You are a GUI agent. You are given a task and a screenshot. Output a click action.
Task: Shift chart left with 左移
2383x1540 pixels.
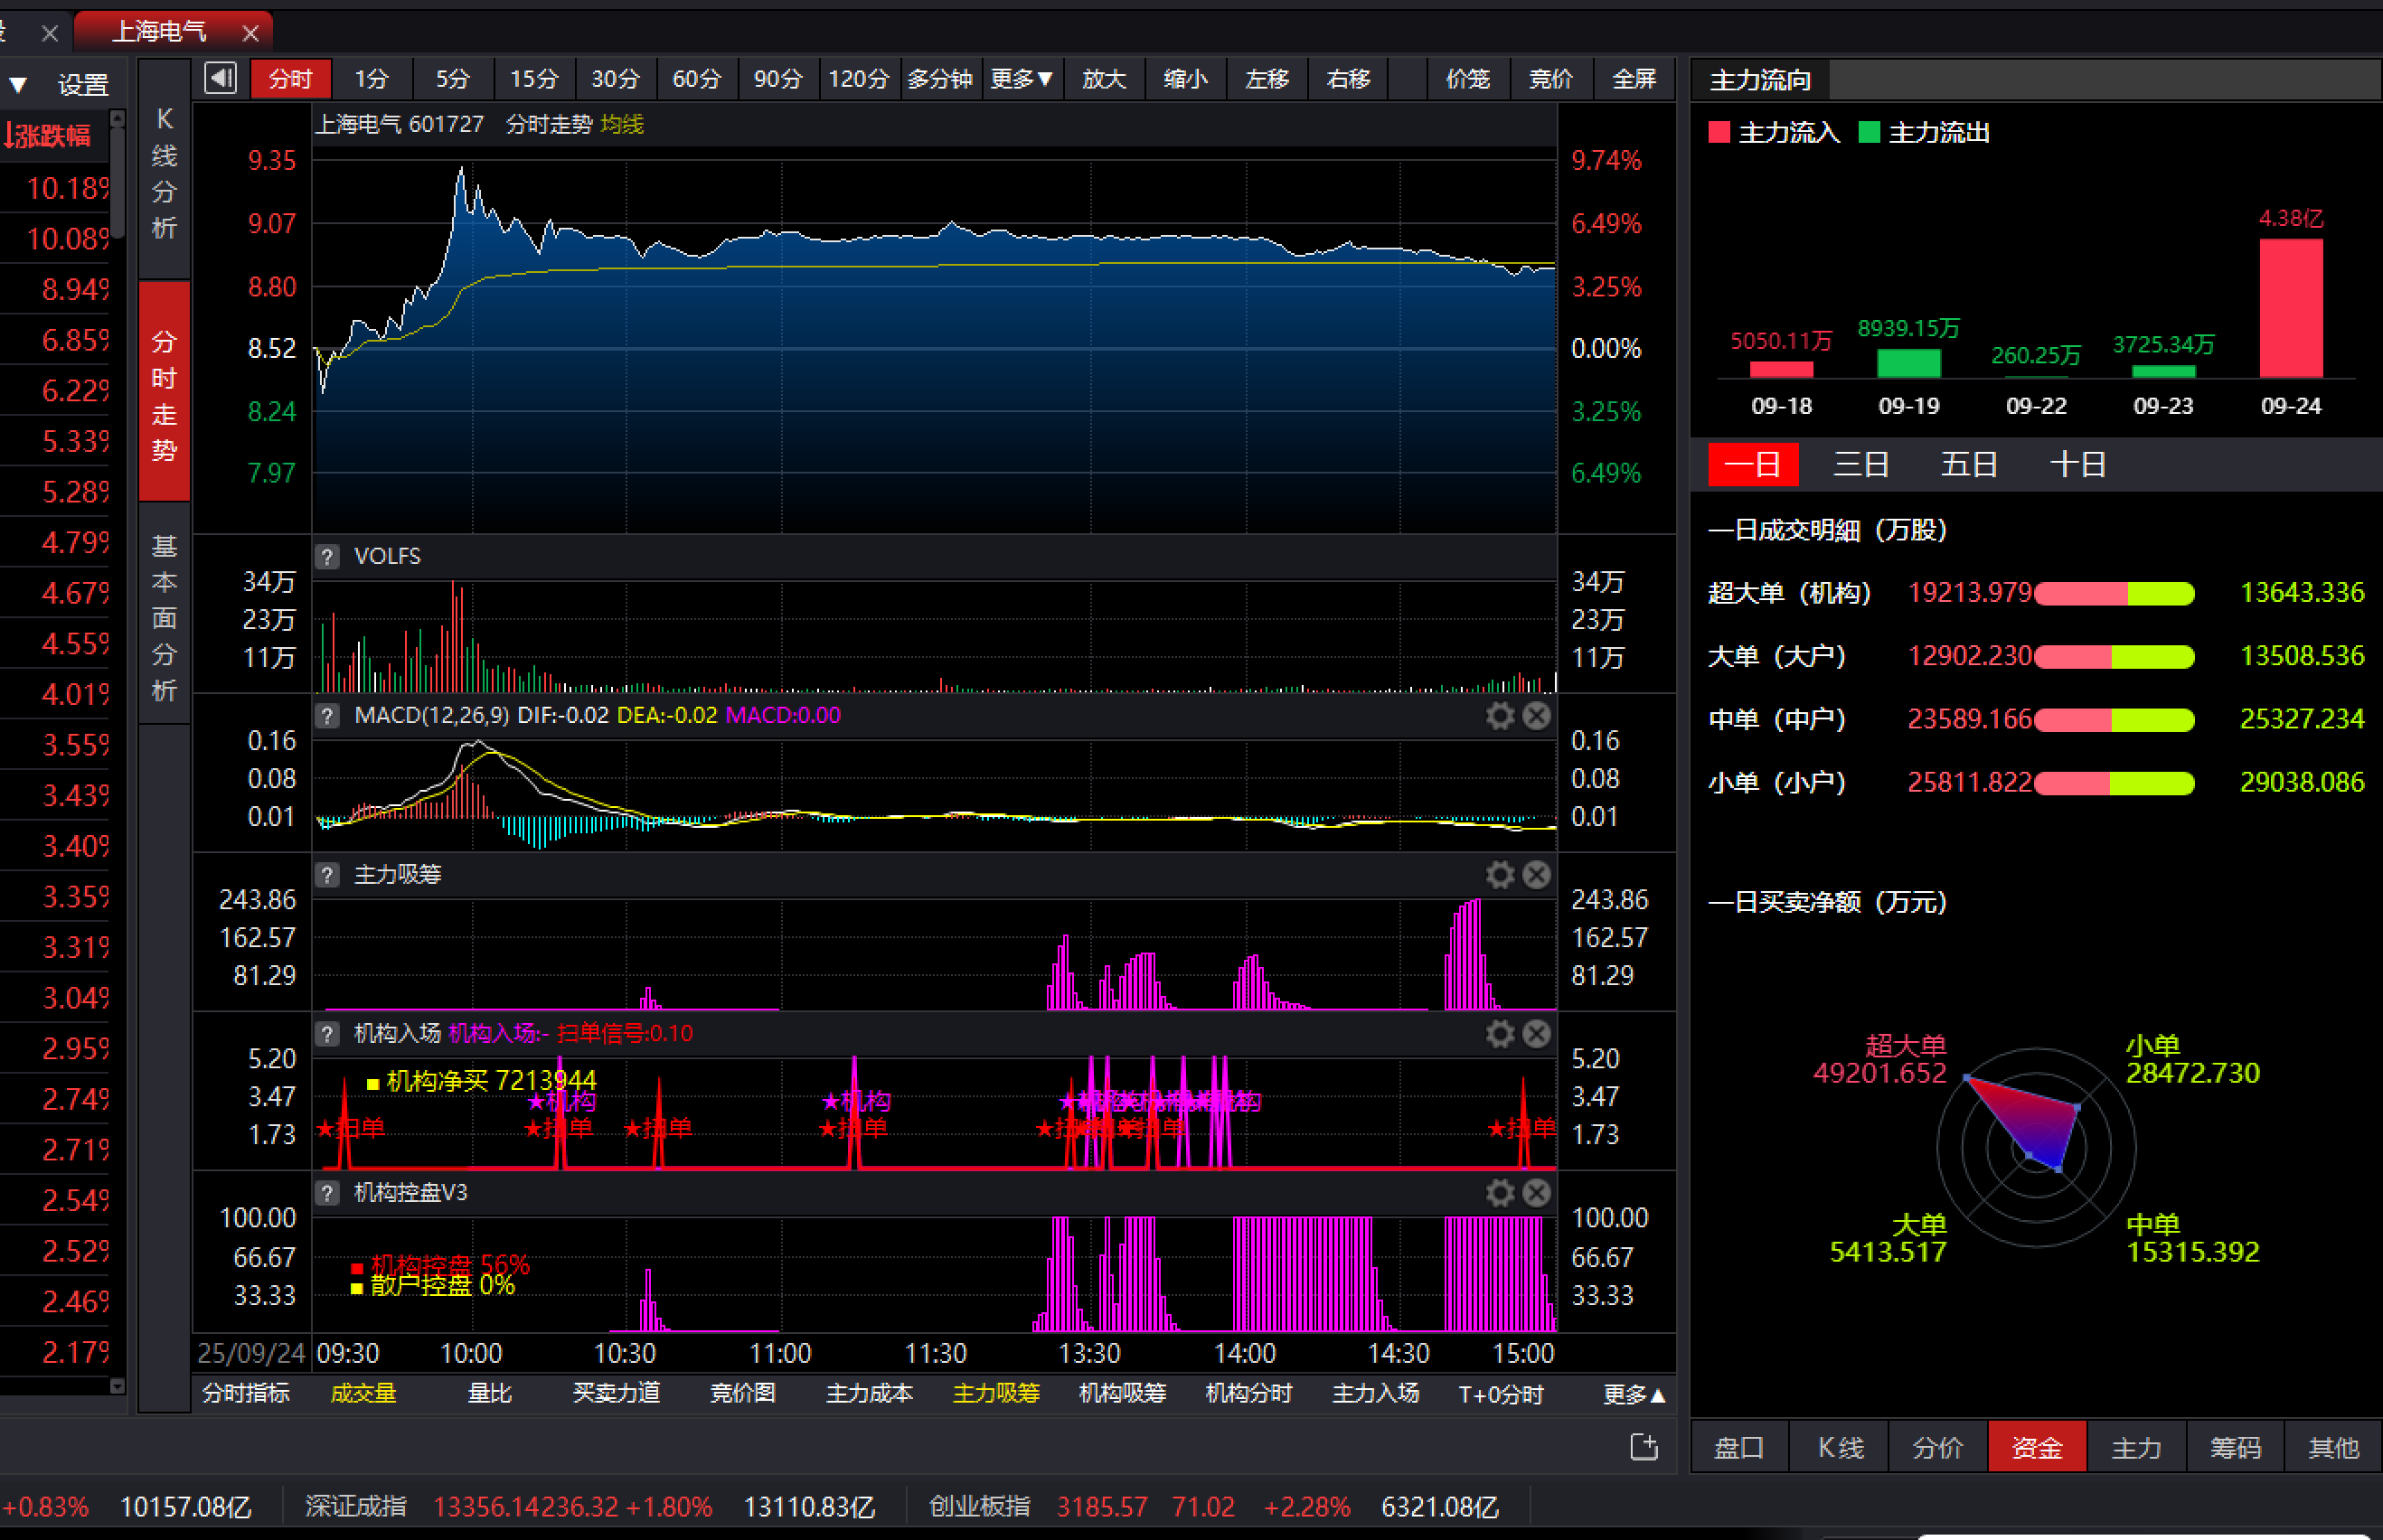1267,78
